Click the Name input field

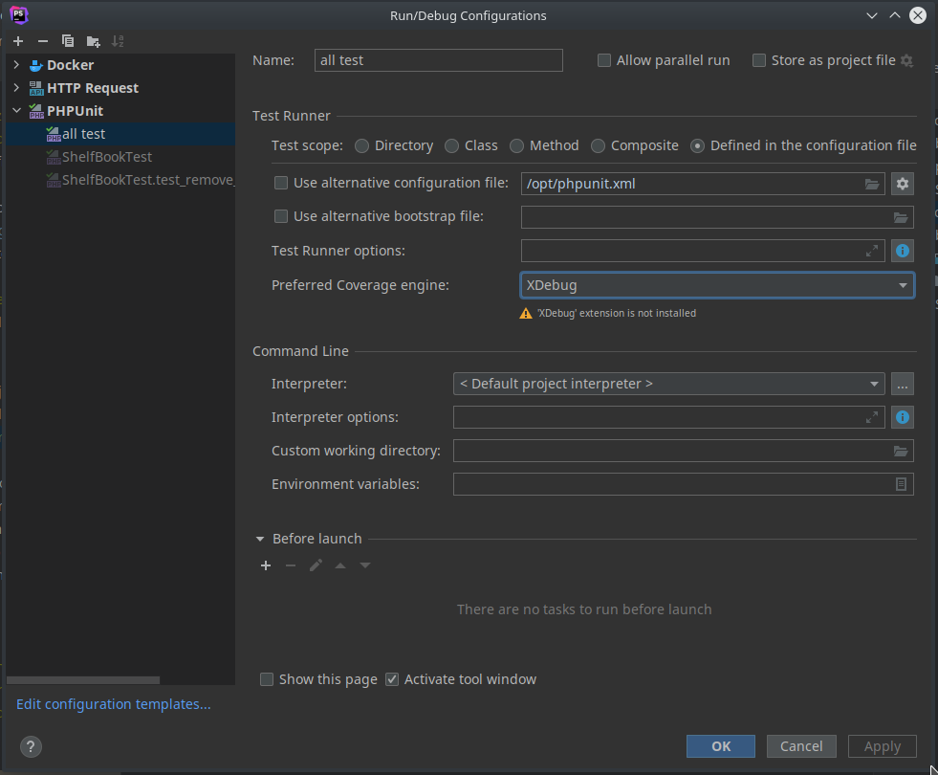[x=439, y=60]
